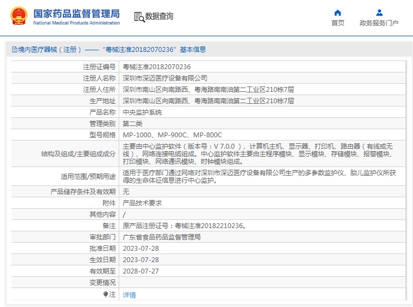Click the 国家药品监督管理局 site title
Viewport: 413px width, 307px height.
(x=76, y=14)
